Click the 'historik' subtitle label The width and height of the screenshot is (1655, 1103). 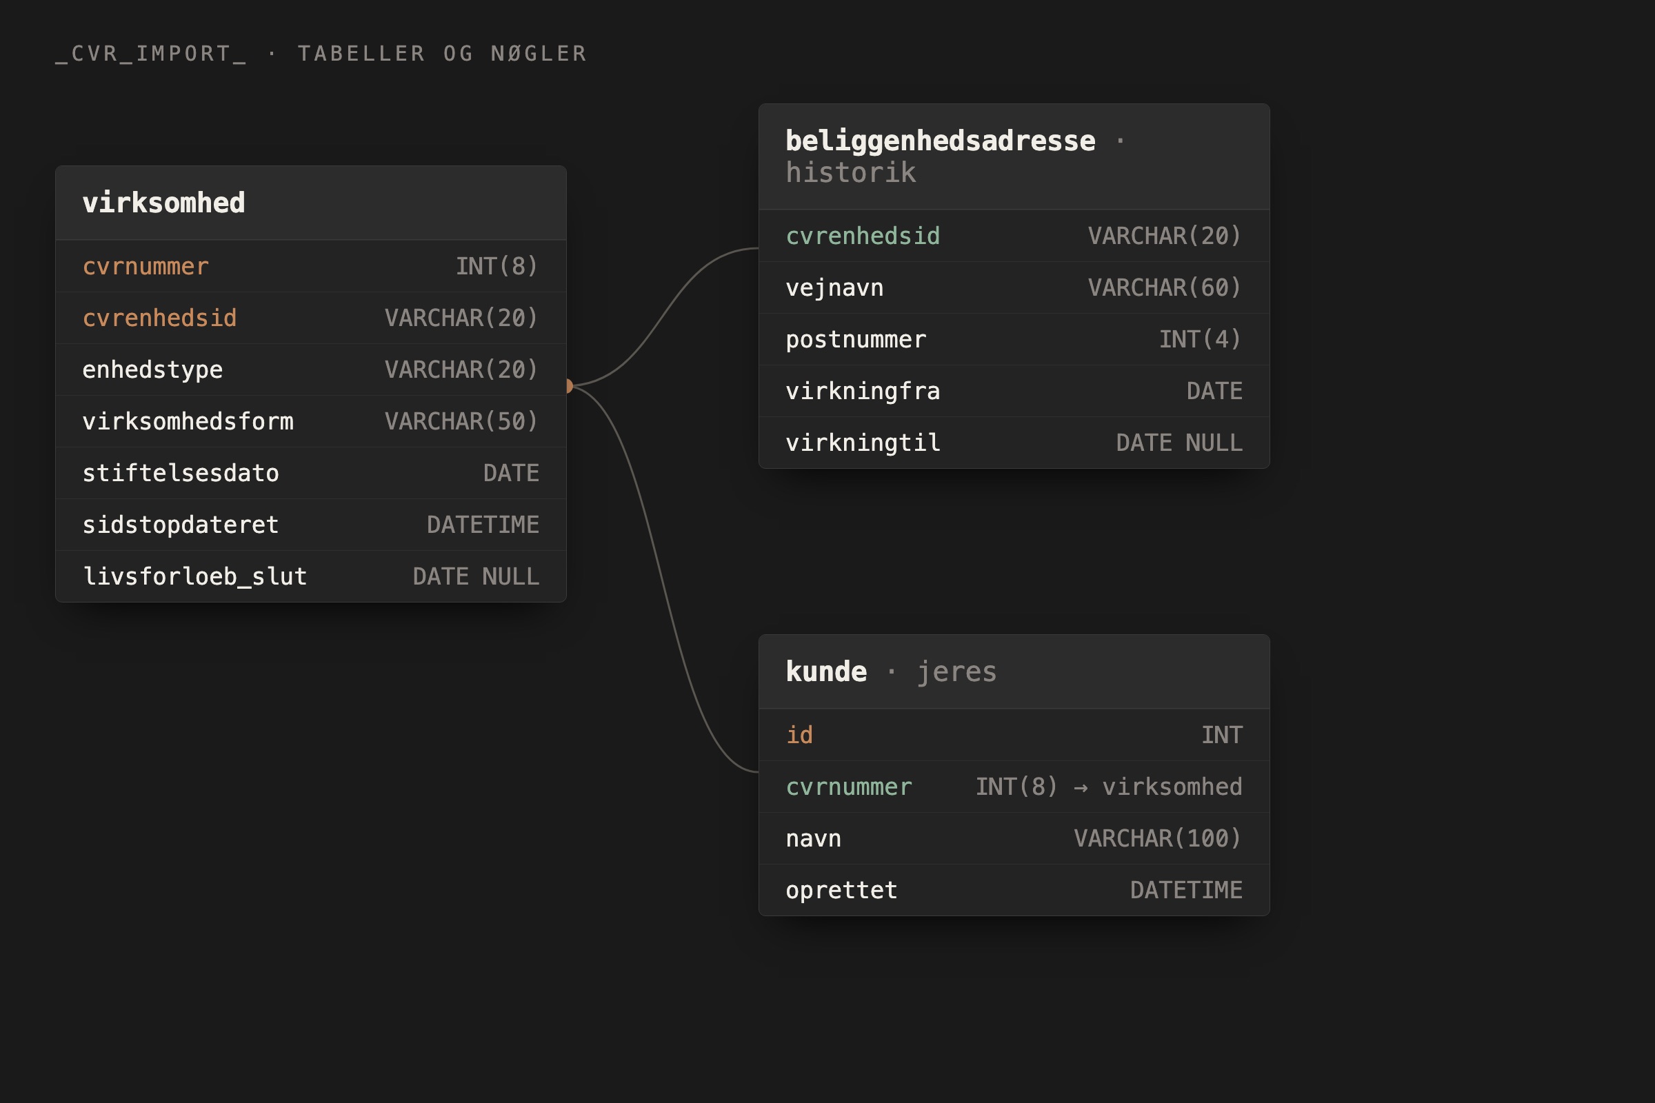(x=851, y=173)
